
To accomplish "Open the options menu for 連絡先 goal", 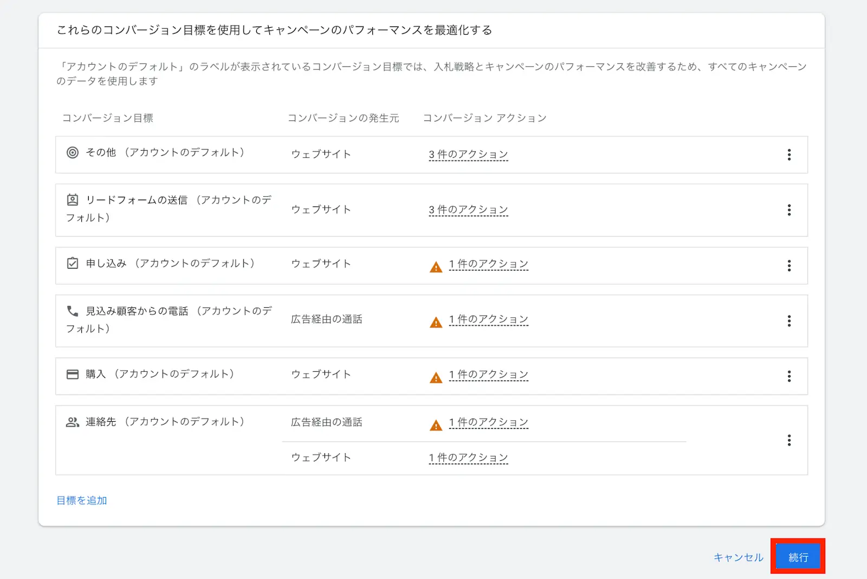I will (789, 440).
